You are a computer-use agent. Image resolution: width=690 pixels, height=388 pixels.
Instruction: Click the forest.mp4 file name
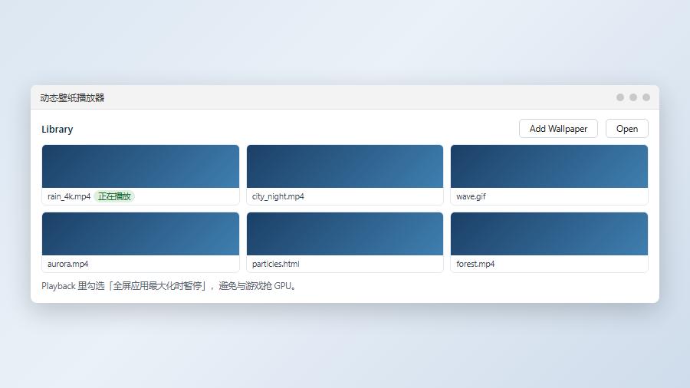point(475,264)
